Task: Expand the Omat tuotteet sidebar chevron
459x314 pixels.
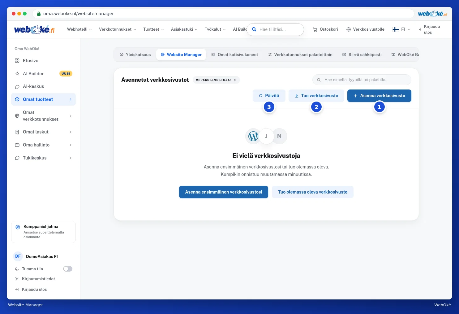Action: click(71, 99)
